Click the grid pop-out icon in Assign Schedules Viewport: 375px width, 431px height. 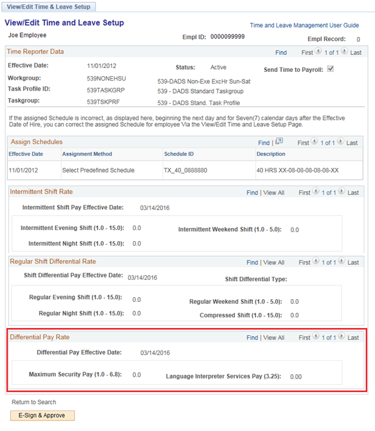pyautogui.click(x=279, y=142)
